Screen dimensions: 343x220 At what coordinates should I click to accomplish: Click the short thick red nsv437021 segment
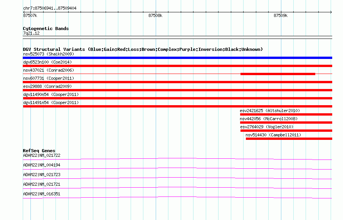(278, 74)
